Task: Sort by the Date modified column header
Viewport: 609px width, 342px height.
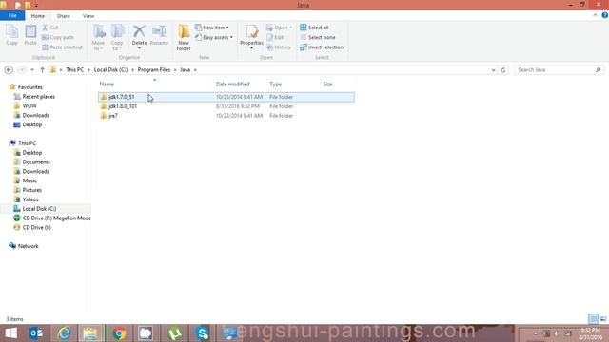Action: pyautogui.click(x=240, y=85)
